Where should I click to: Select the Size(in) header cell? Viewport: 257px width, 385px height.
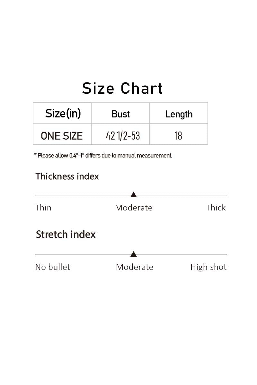[62, 113]
